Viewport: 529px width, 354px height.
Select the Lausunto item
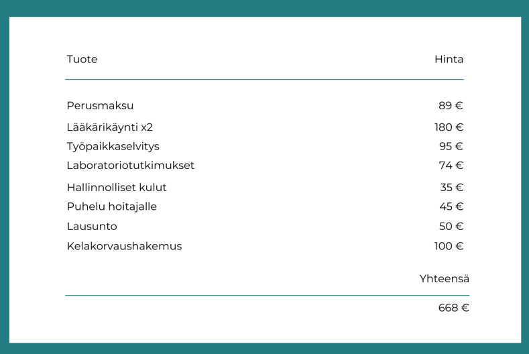92,226
